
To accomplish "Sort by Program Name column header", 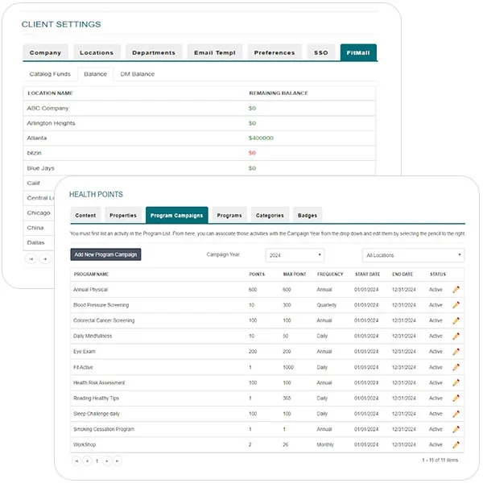I will pos(91,275).
